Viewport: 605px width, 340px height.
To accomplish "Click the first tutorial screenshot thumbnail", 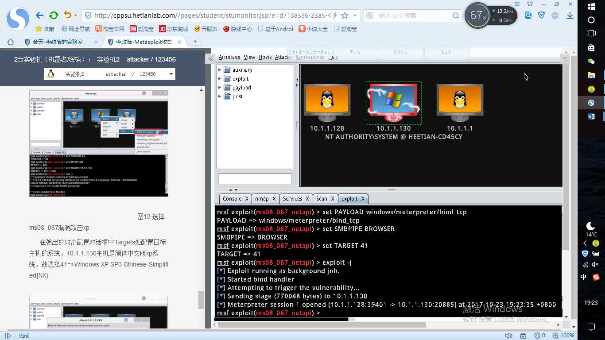I will 99,143.
